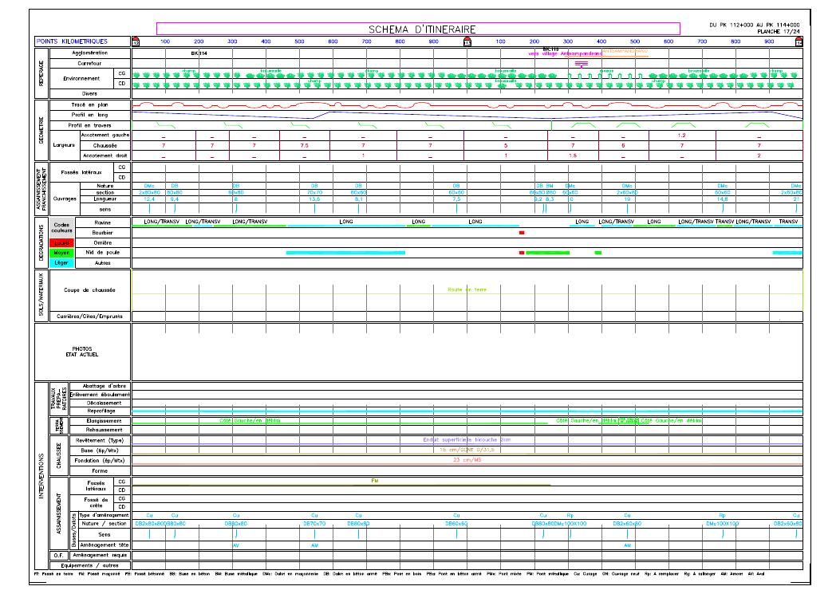The height and width of the screenshot is (594, 840).
Task: Click the kilometer 13 milestone marker icon
Action: tap(467, 42)
